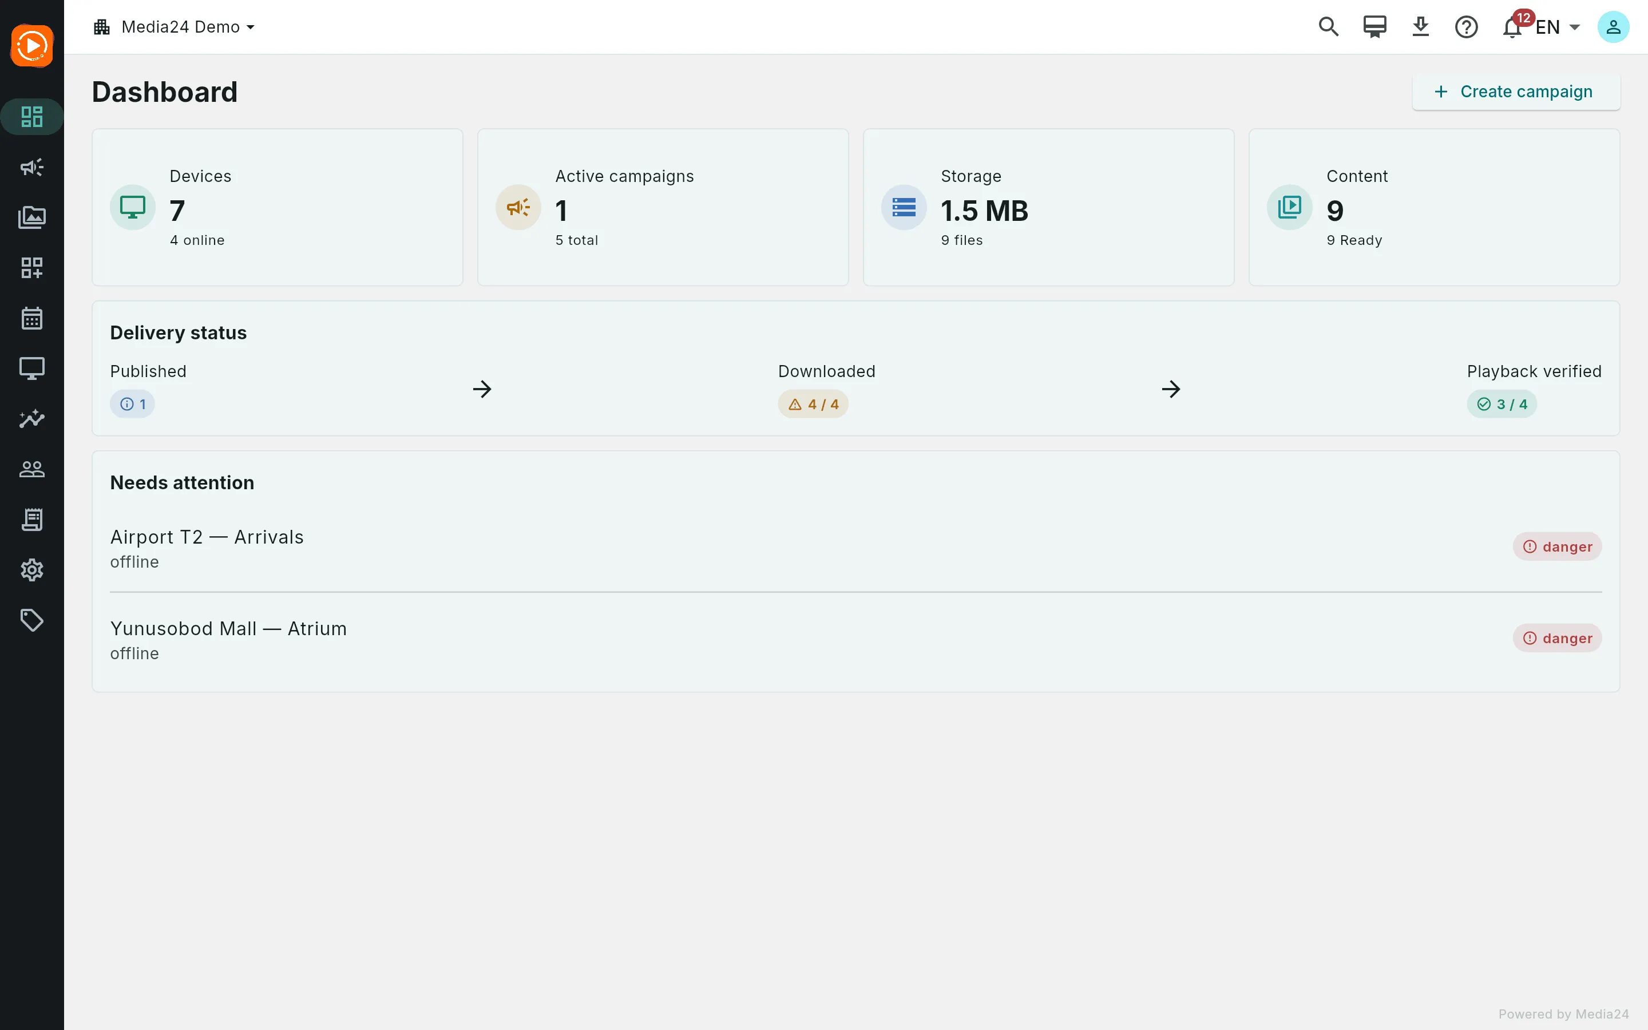Open the users group sidebar icon
The image size is (1648, 1030).
[32, 469]
